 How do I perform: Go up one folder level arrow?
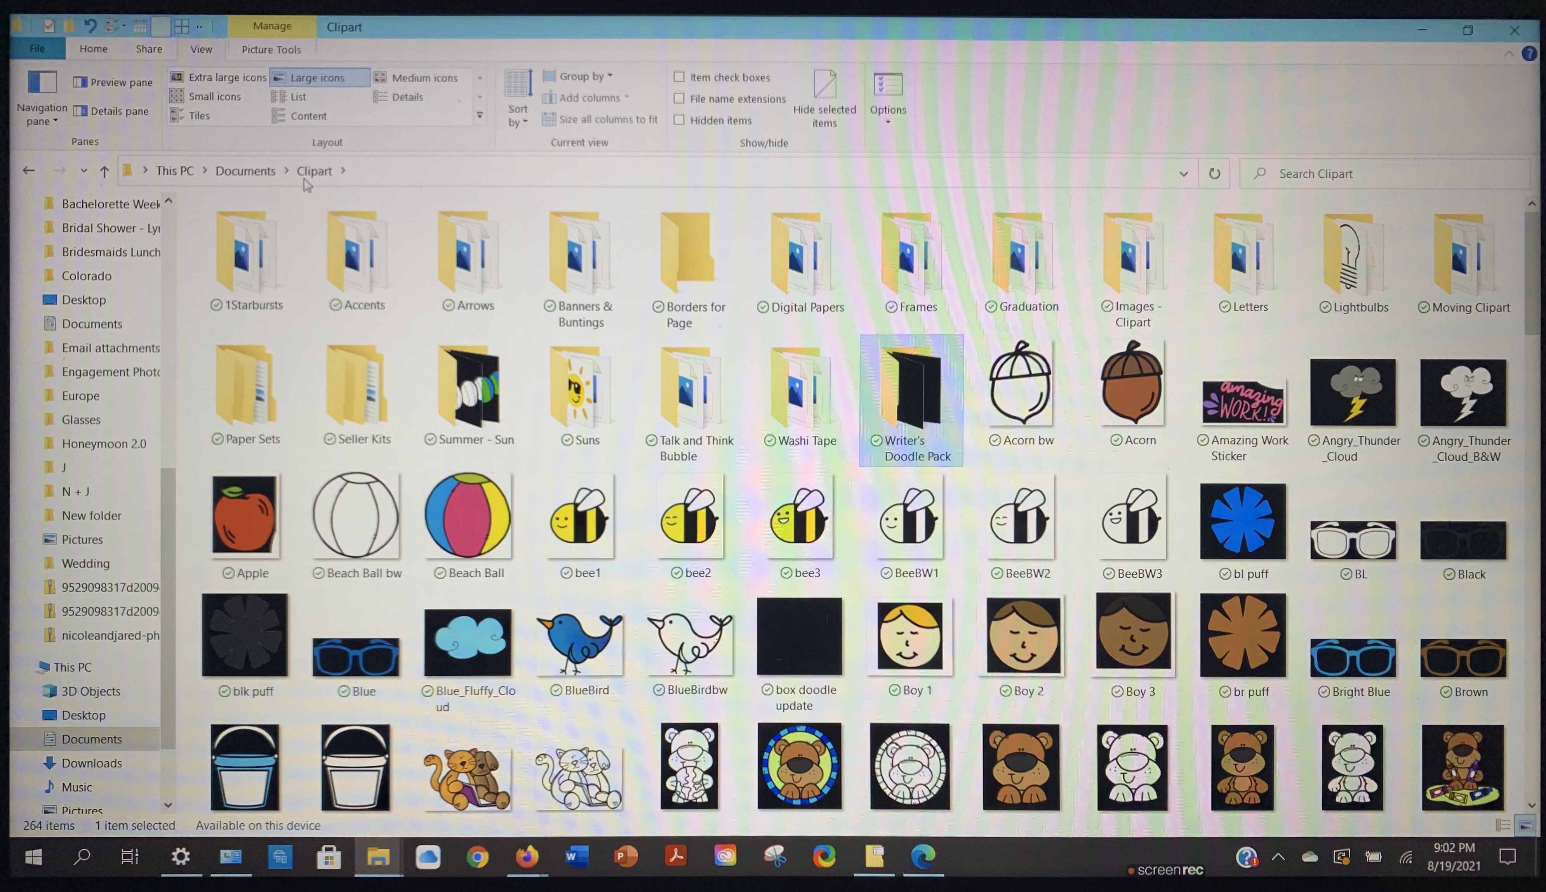[104, 171]
